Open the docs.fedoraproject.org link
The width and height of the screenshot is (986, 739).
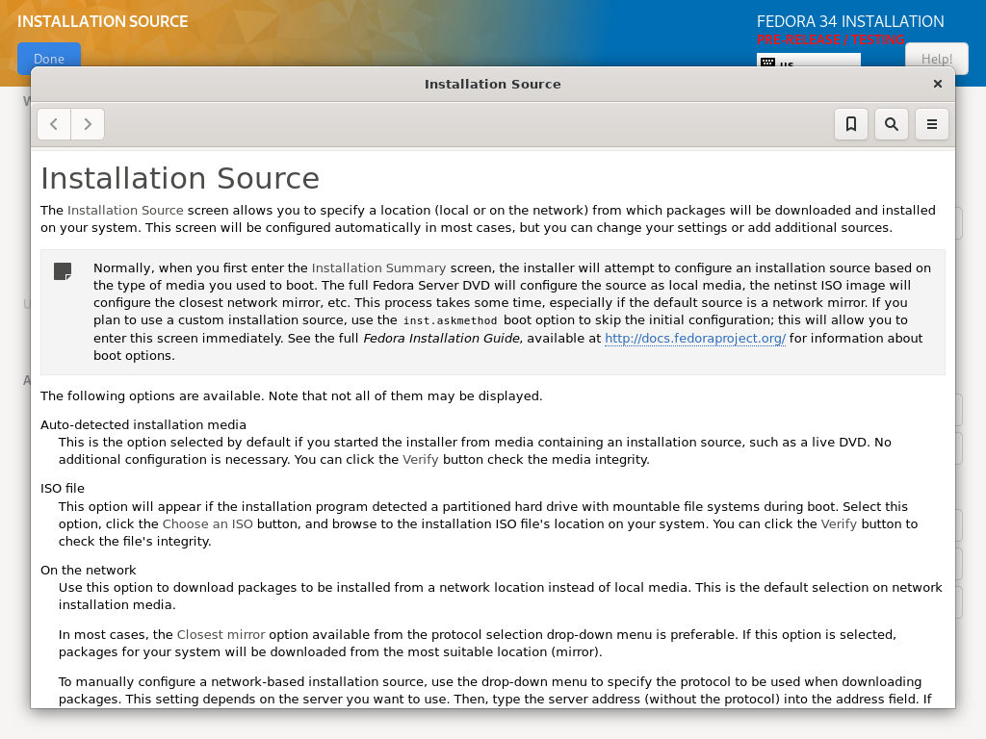[695, 338]
